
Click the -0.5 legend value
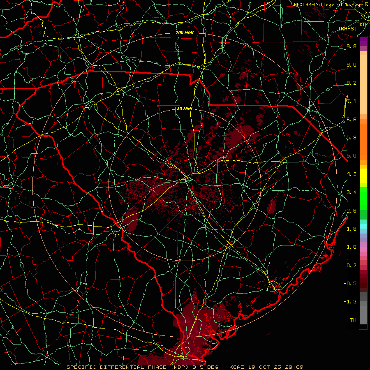click(350, 283)
